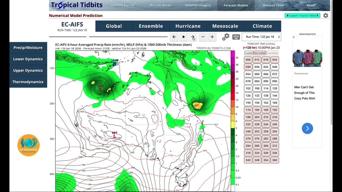Select forecast hour 192
Image resolution: width=342 pixels, height=192 pixels.
click(x=274, y=110)
